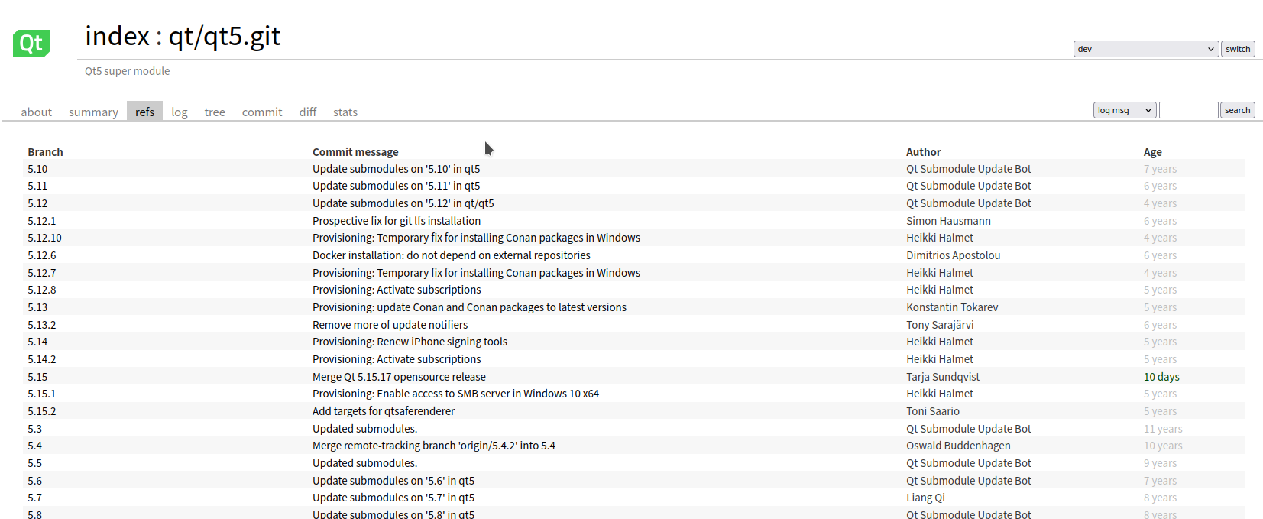The width and height of the screenshot is (1263, 519).
Task: Open branch 5.6
Action: tap(35, 481)
